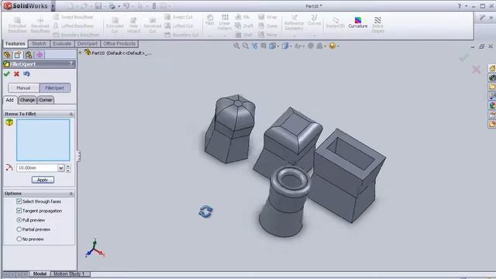Image resolution: width=496 pixels, height=279 pixels.
Task: Click the Fillet feature icon
Action: [210, 17]
